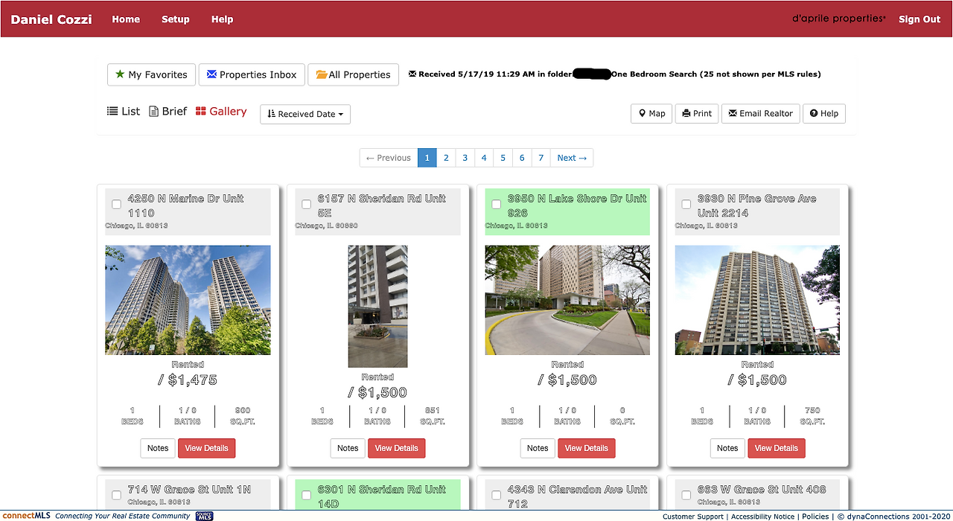Click Email Realtor button
This screenshot has height=521, width=953.
coord(761,114)
